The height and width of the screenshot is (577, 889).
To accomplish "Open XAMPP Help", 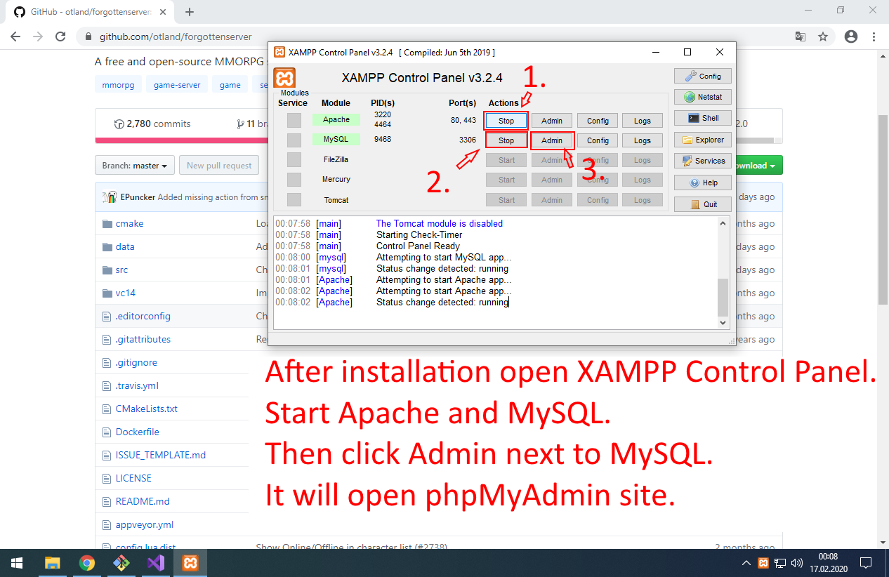I will tap(703, 183).
